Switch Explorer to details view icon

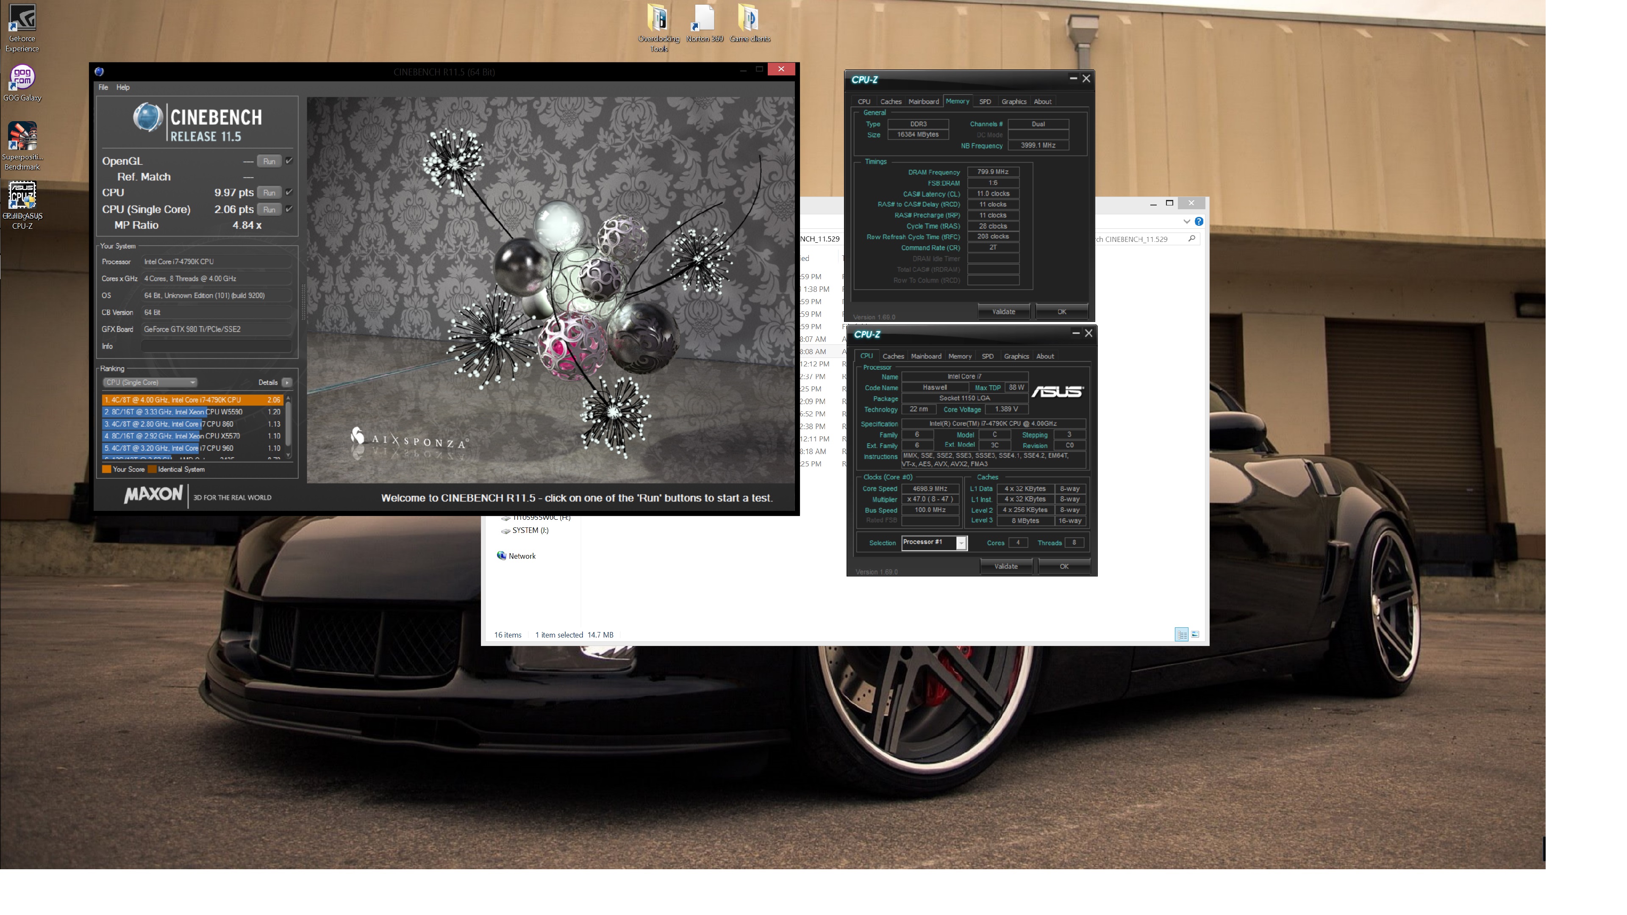tap(1181, 634)
